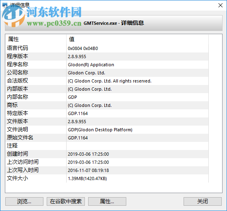Select value GDP.1164 in 原始文件名 row
Image resolution: width=227 pixels, height=211 pixels.
tap(78, 138)
